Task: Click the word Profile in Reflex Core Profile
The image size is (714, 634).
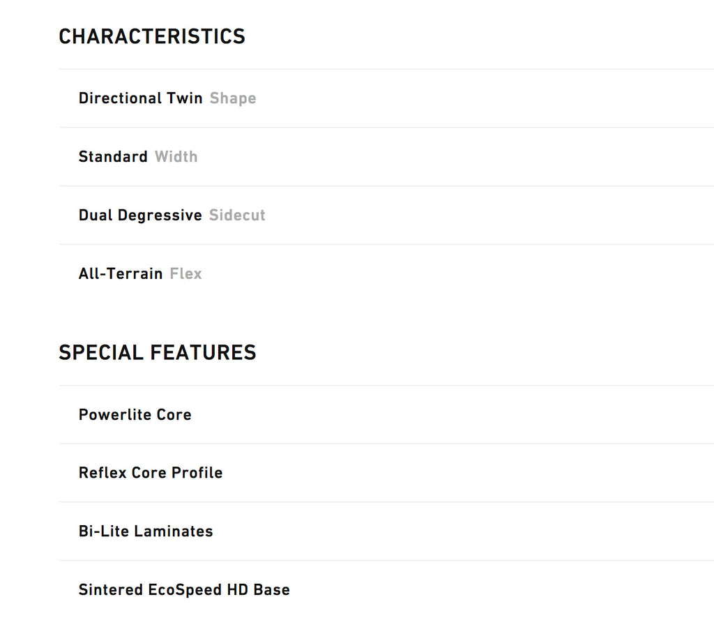Action: point(197,473)
